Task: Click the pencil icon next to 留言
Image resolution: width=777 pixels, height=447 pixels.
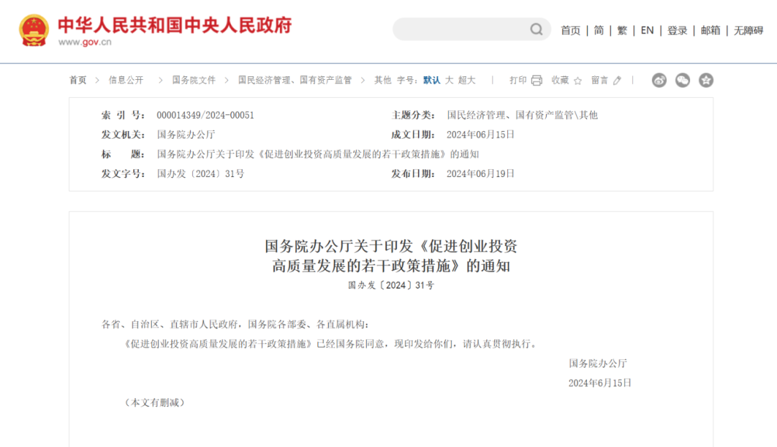Action: pos(617,81)
